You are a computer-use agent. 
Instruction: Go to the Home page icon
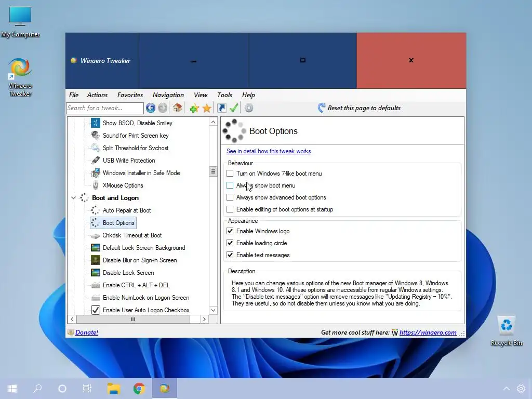(177, 108)
